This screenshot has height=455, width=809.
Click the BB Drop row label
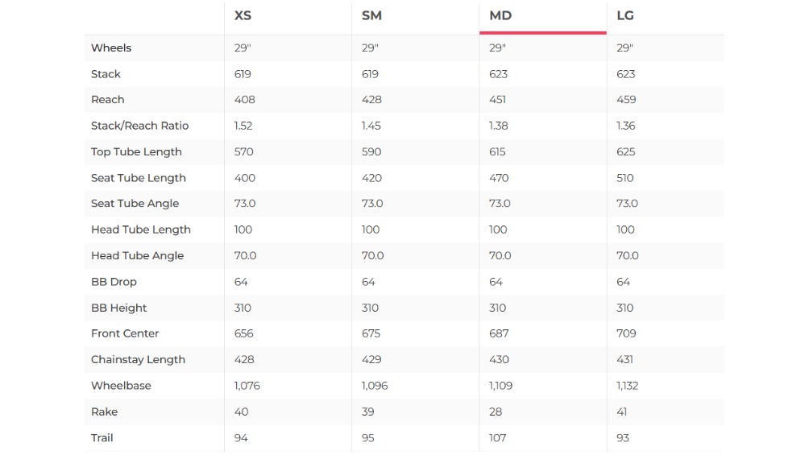pos(114,282)
